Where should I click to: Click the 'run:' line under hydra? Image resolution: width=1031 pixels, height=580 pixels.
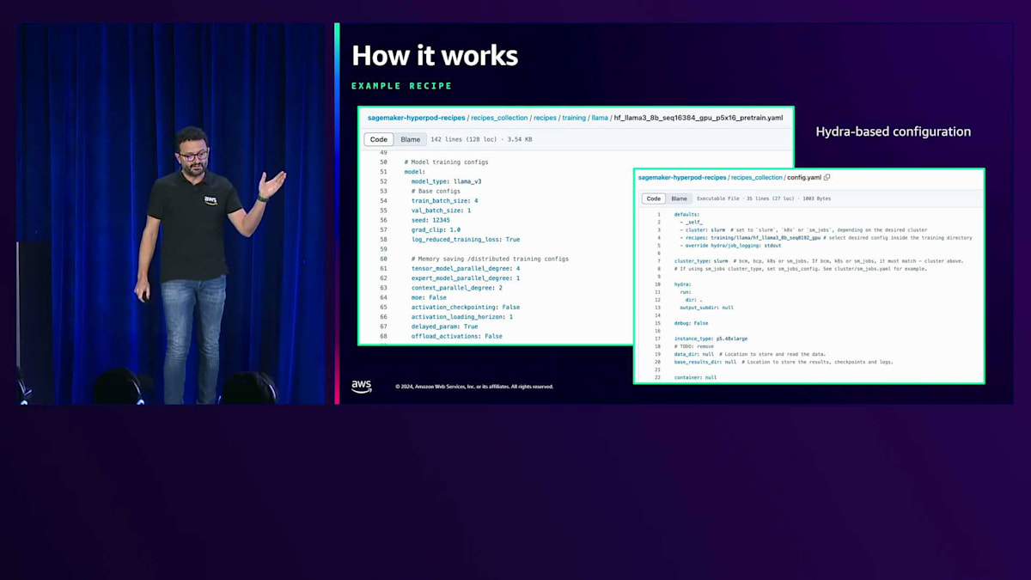[x=685, y=291]
